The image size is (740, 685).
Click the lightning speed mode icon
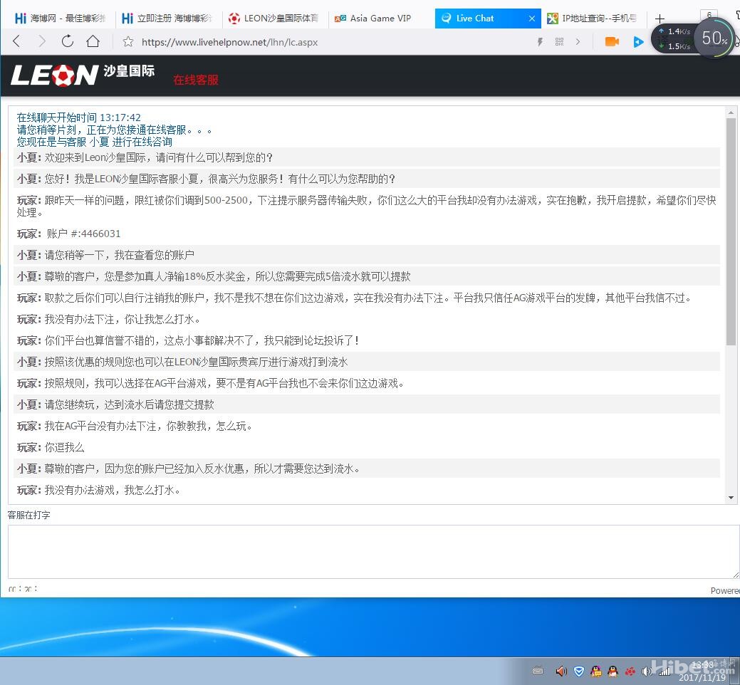(541, 42)
